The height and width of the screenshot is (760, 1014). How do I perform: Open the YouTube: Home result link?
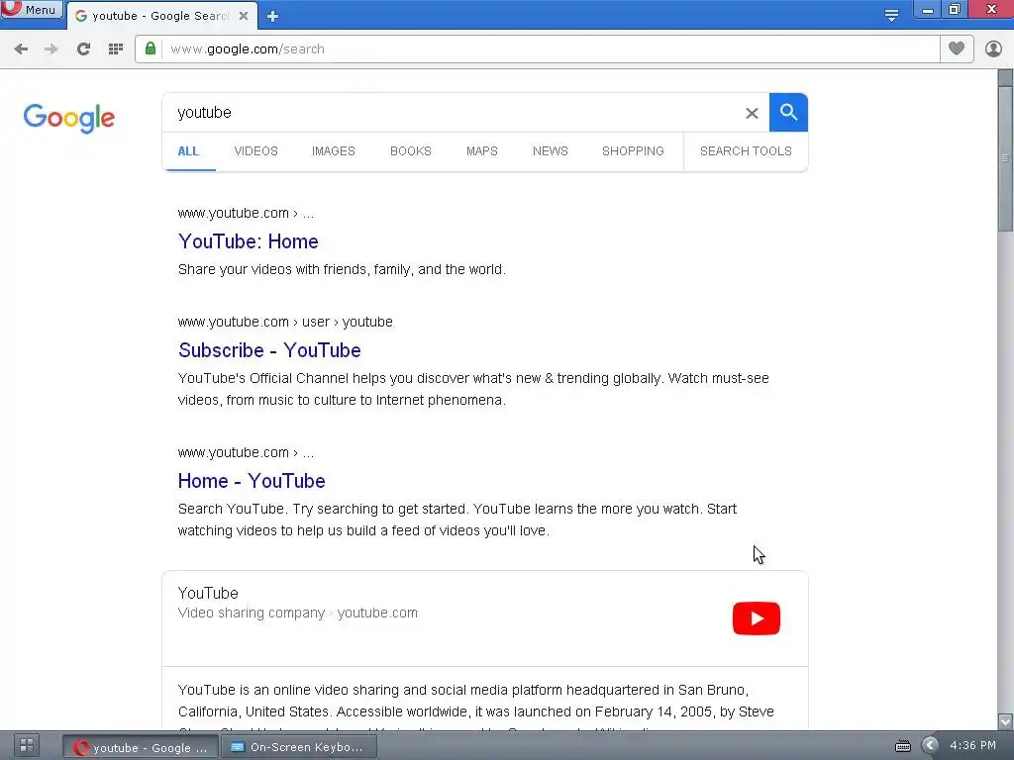pyautogui.click(x=249, y=241)
